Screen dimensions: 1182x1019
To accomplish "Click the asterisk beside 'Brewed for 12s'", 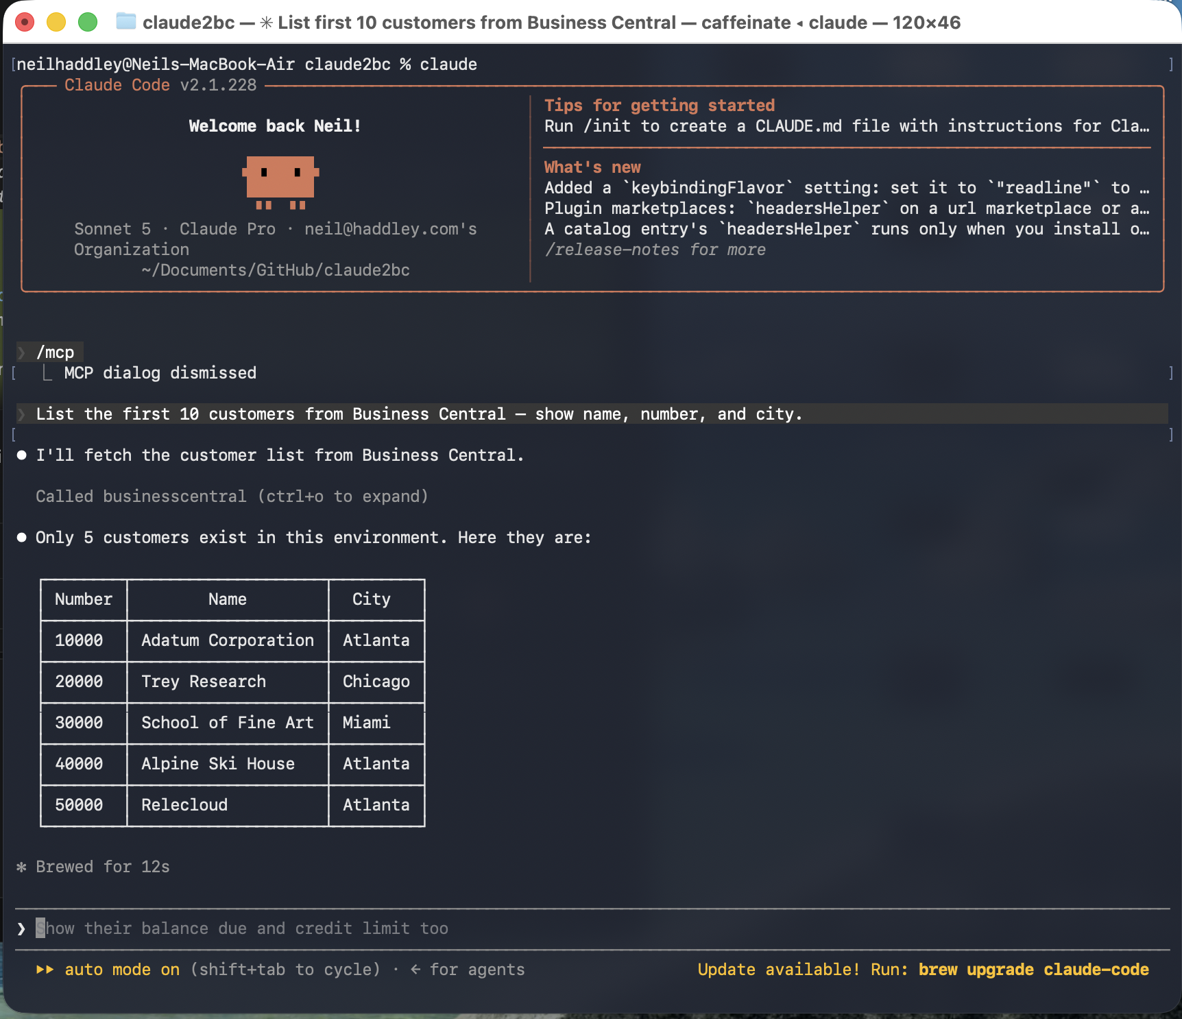I will click(x=21, y=867).
